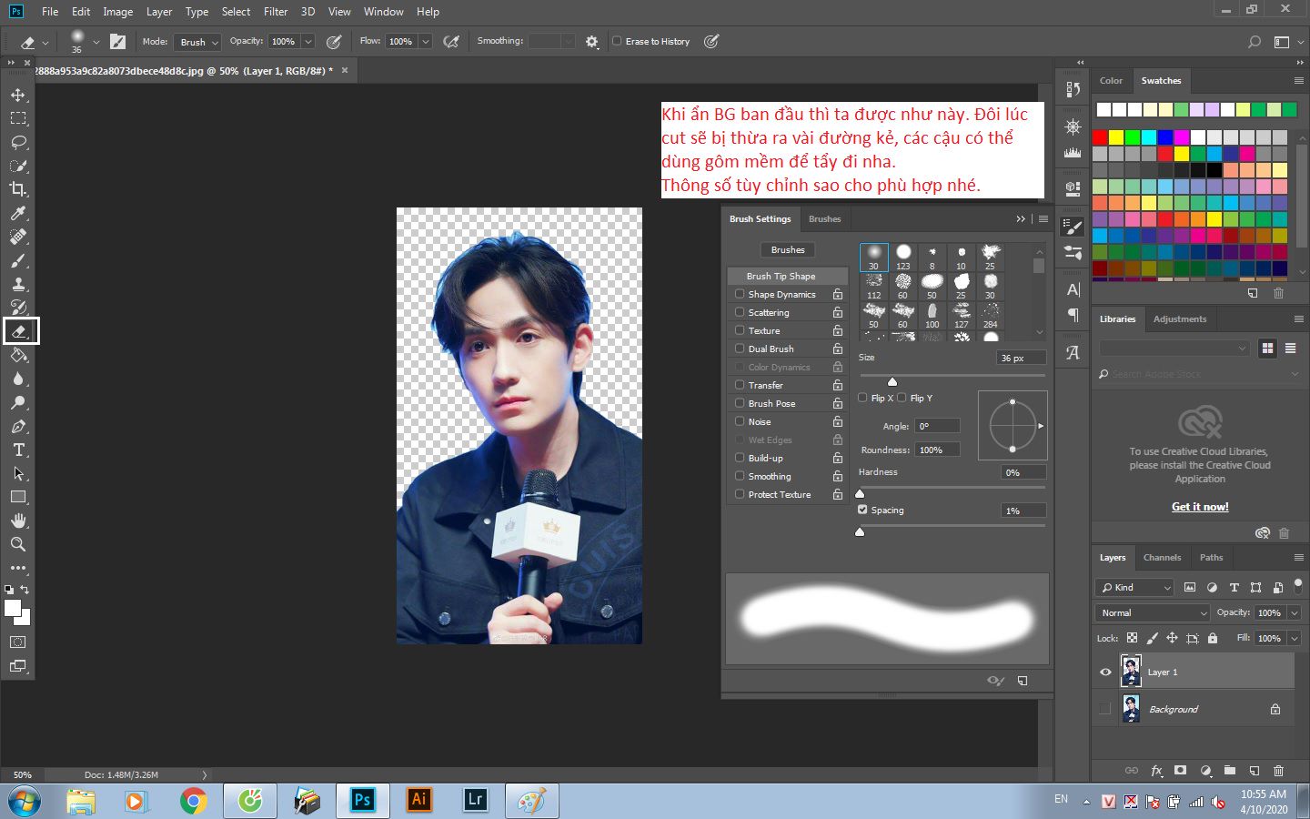Image resolution: width=1310 pixels, height=819 pixels.
Task: Click the Brushes button in Brush Settings
Action: coord(788,250)
